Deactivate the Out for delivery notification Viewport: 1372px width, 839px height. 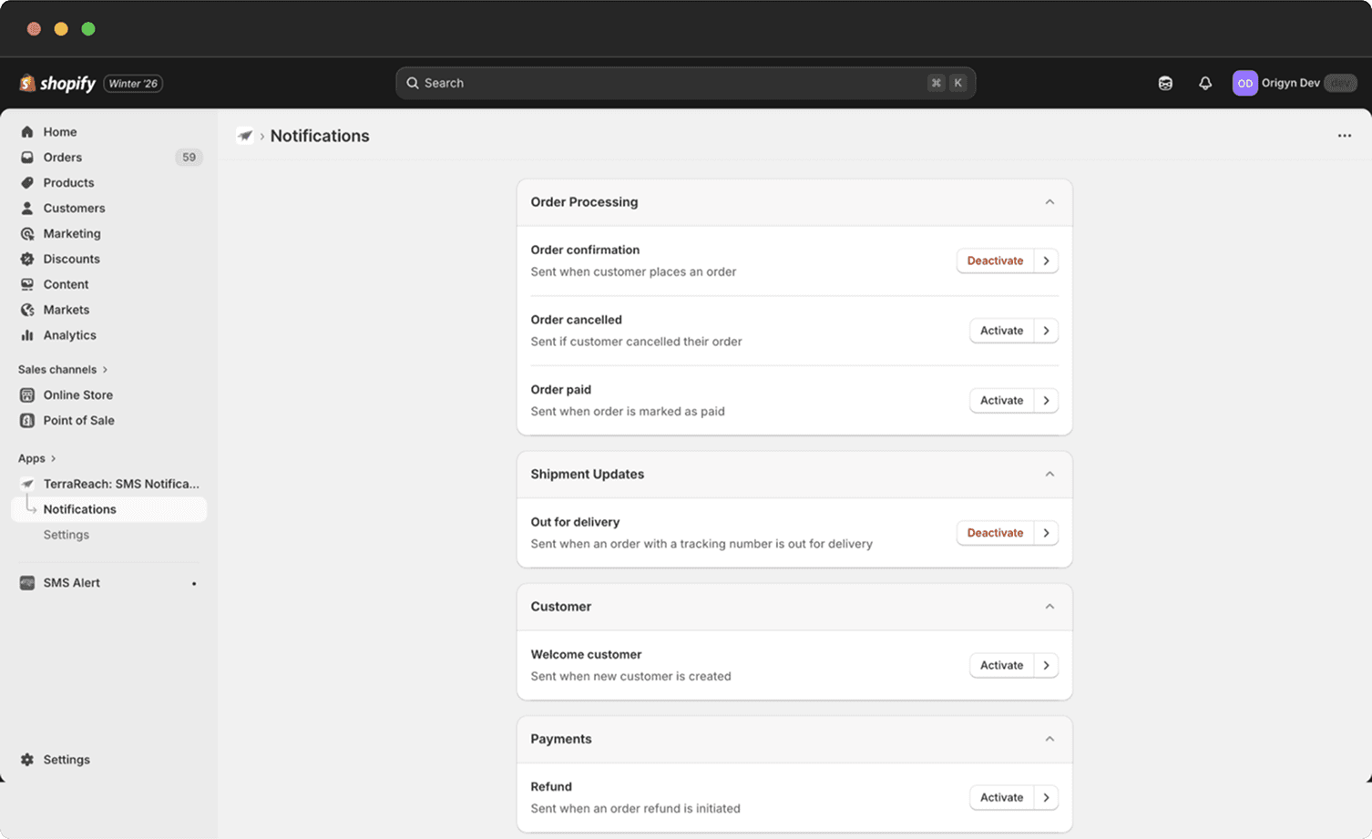(x=995, y=532)
